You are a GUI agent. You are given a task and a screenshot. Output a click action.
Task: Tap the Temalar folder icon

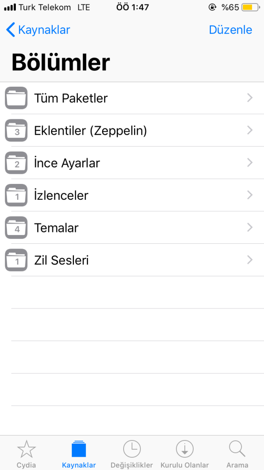(16, 228)
